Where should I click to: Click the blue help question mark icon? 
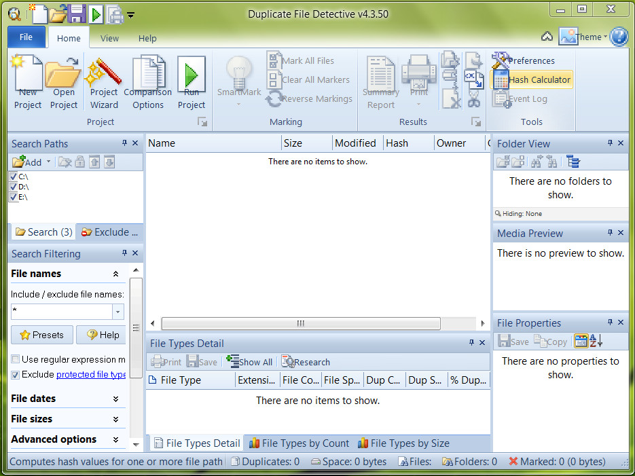(619, 37)
